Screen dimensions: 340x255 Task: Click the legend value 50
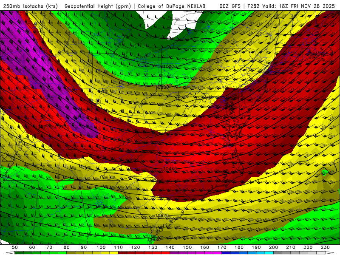pyautogui.click(x=15, y=247)
